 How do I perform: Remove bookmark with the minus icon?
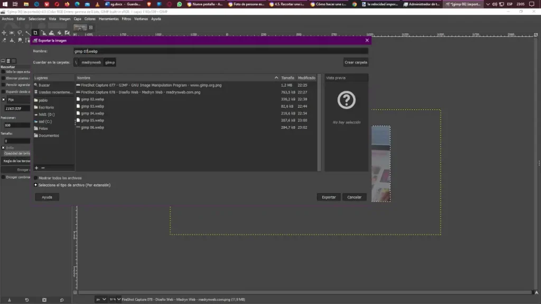click(43, 167)
